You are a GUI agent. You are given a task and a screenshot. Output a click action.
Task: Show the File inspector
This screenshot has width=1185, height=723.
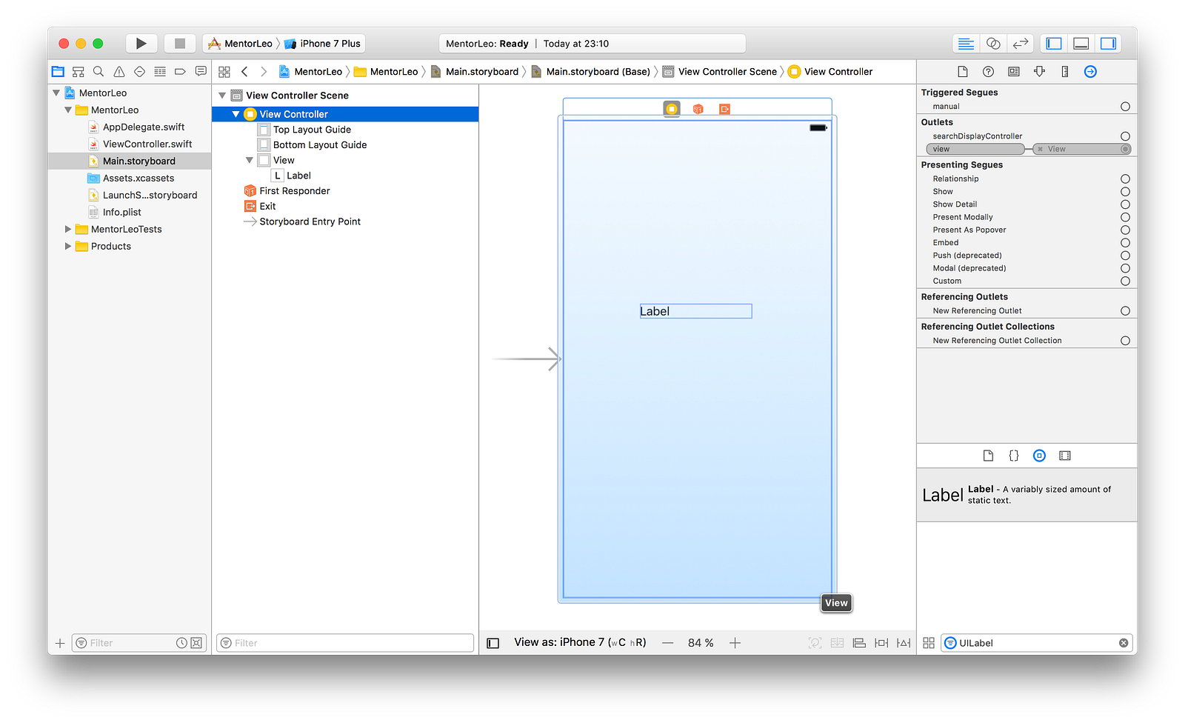(963, 72)
